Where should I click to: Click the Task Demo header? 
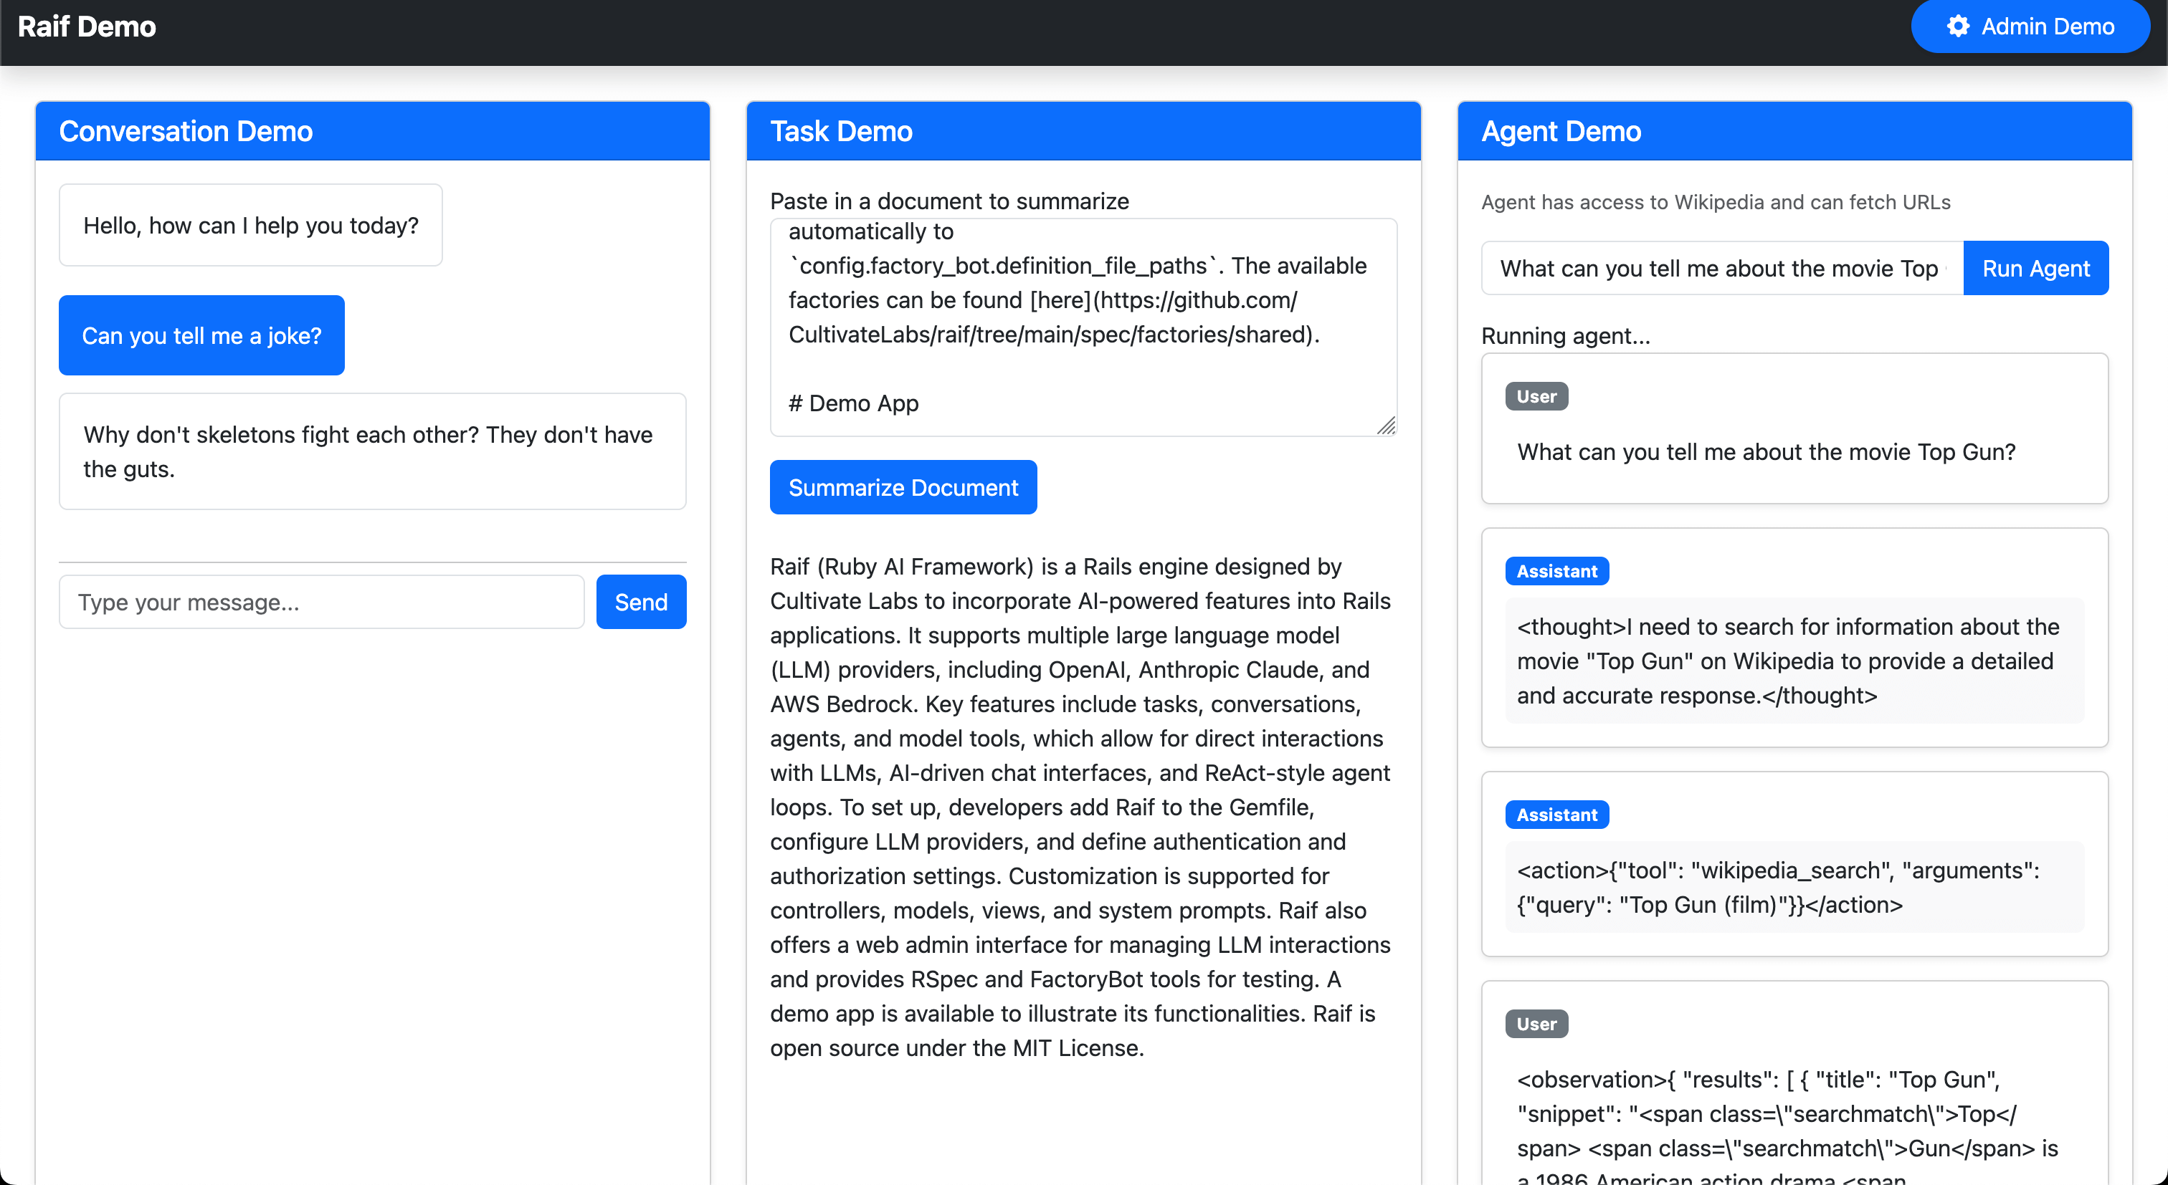point(1083,131)
